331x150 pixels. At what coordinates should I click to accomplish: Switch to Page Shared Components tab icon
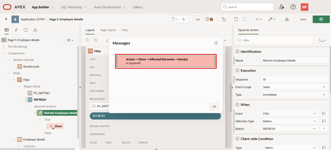tap(35, 30)
